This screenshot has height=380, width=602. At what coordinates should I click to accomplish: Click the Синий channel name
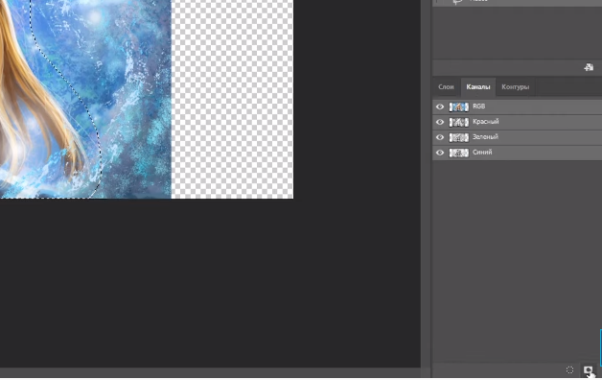tap(482, 153)
